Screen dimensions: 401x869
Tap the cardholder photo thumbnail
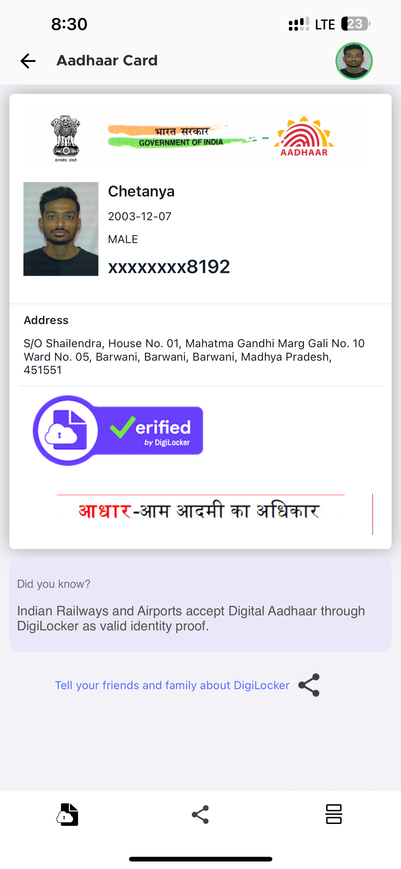tap(61, 229)
